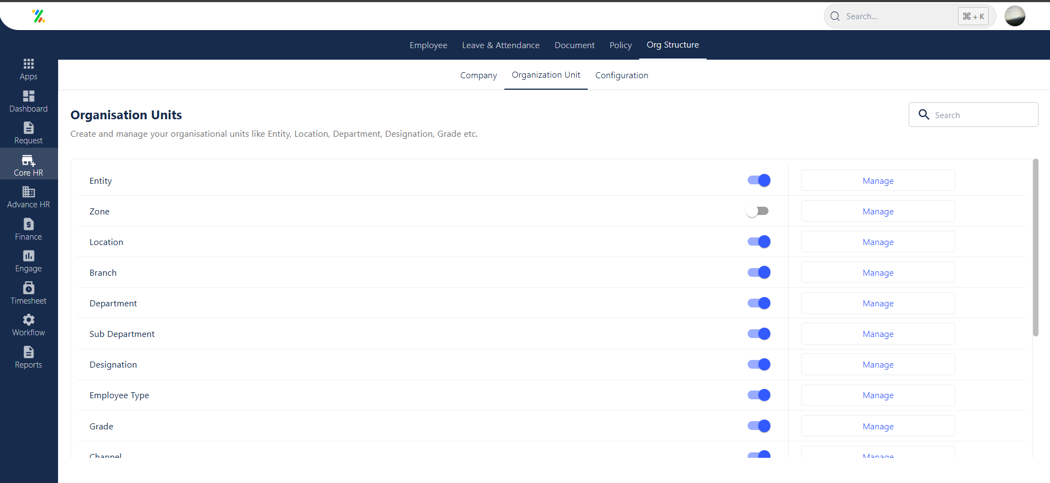1050x483 pixels.
Task: Focus the Organisation Units search box
Action: [x=973, y=115]
